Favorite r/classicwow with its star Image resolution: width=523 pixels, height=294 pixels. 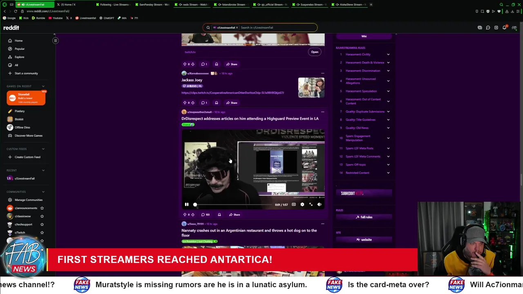pos(42,216)
